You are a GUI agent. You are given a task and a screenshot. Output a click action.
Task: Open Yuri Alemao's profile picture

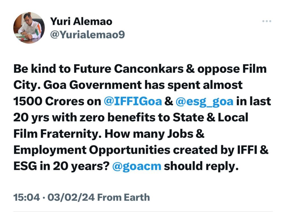29,28
